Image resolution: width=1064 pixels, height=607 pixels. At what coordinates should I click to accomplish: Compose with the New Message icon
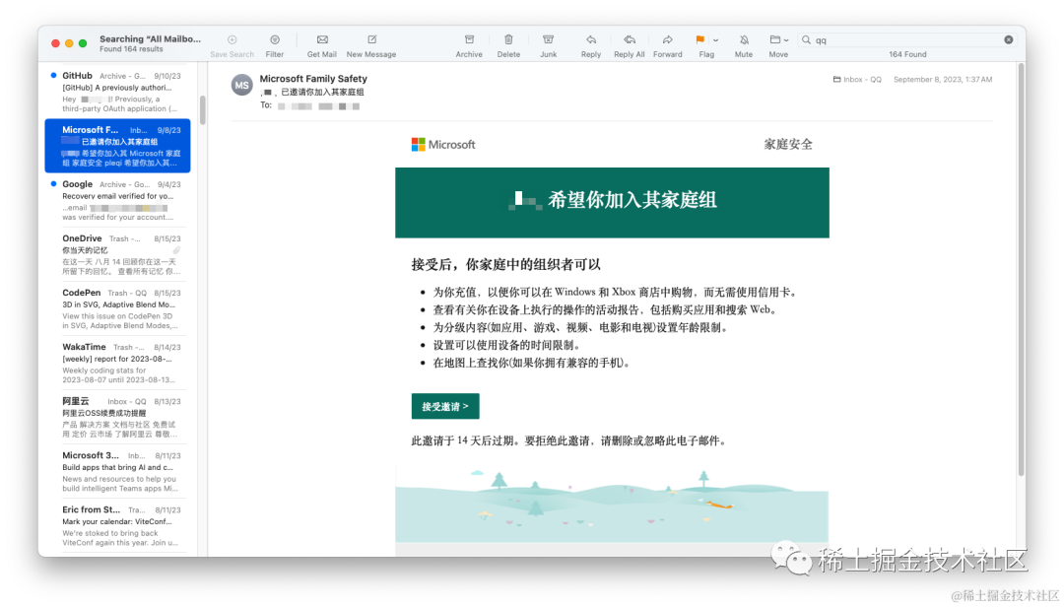371,40
